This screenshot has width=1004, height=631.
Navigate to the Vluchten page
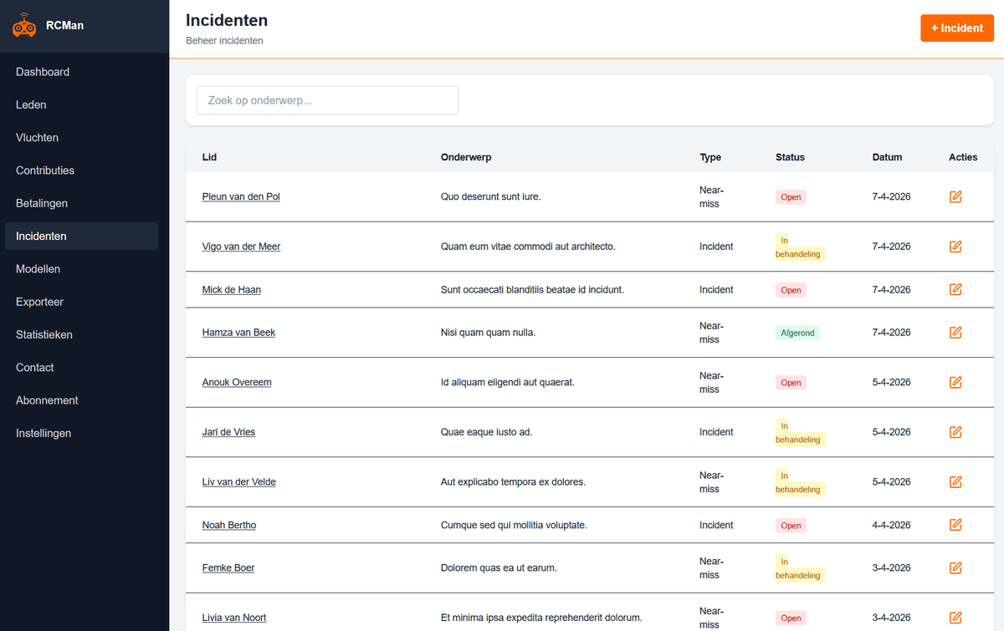click(x=37, y=137)
